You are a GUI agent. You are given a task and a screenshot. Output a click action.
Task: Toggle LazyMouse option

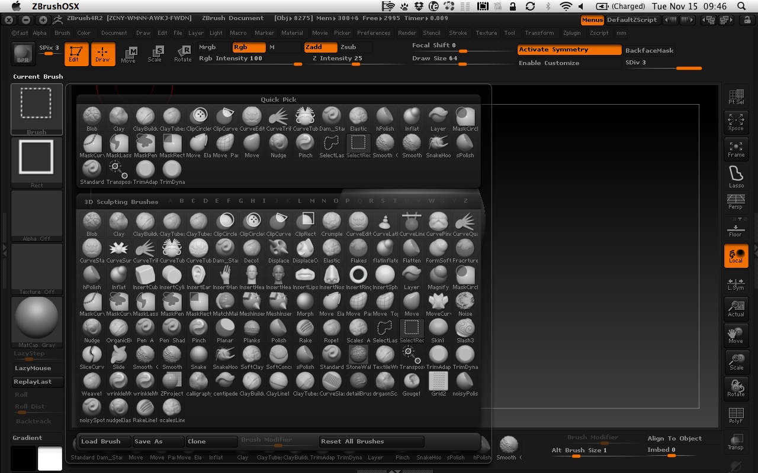coord(37,368)
